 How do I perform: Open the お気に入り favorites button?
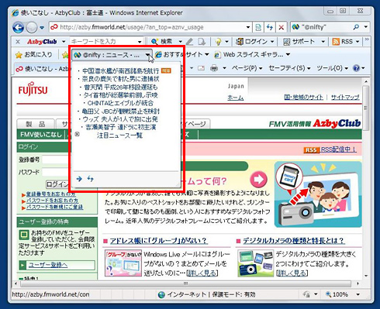[33, 55]
